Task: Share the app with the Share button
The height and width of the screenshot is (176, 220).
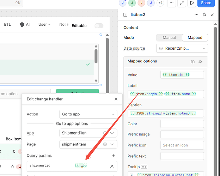Action: pyautogui.click(x=206, y=3)
